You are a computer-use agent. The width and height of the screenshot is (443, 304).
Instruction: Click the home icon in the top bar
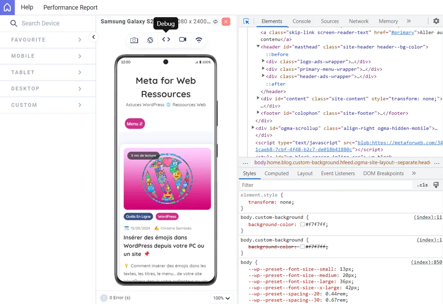pos(7,7)
